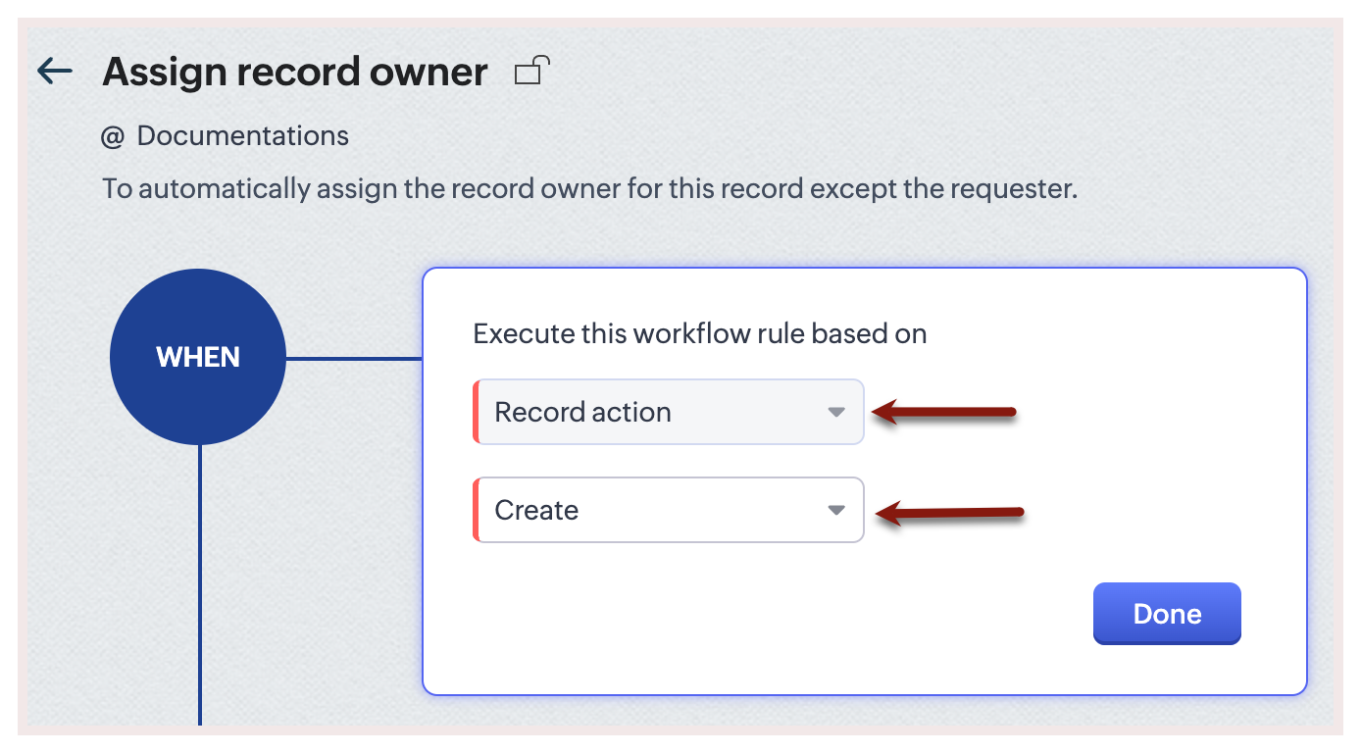Click the workflow rule description text
The image size is (1361, 753).
pyautogui.click(x=589, y=188)
